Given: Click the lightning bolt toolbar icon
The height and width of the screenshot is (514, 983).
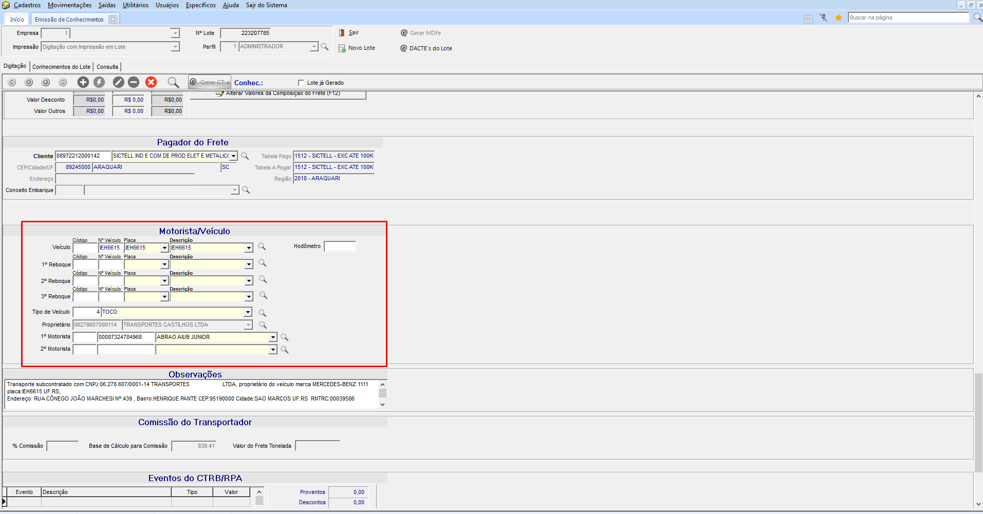Looking at the screenshot, I should [99, 82].
